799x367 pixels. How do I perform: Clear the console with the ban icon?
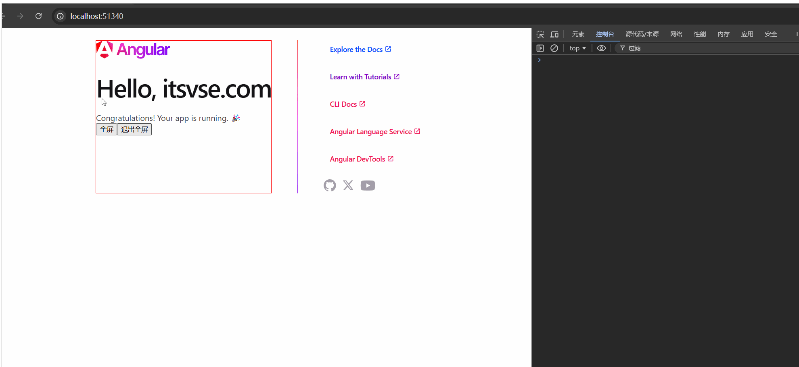point(554,48)
